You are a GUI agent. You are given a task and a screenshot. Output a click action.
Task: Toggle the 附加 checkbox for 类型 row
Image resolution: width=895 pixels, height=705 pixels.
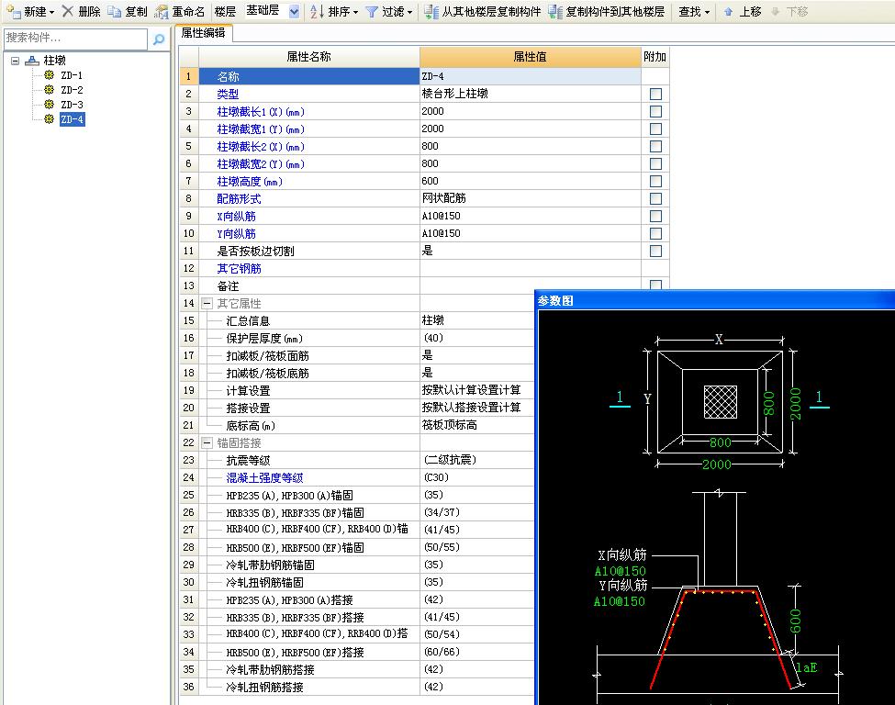point(655,95)
